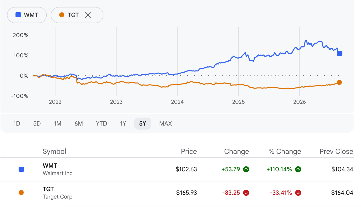Click the TGT change value -83.25
This screenshot has height=207, width=361.
point(231,193)
